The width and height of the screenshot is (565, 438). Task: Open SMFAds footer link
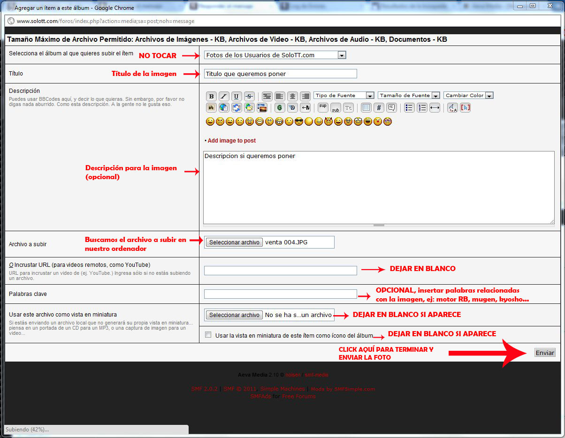(x=260, y=396)
